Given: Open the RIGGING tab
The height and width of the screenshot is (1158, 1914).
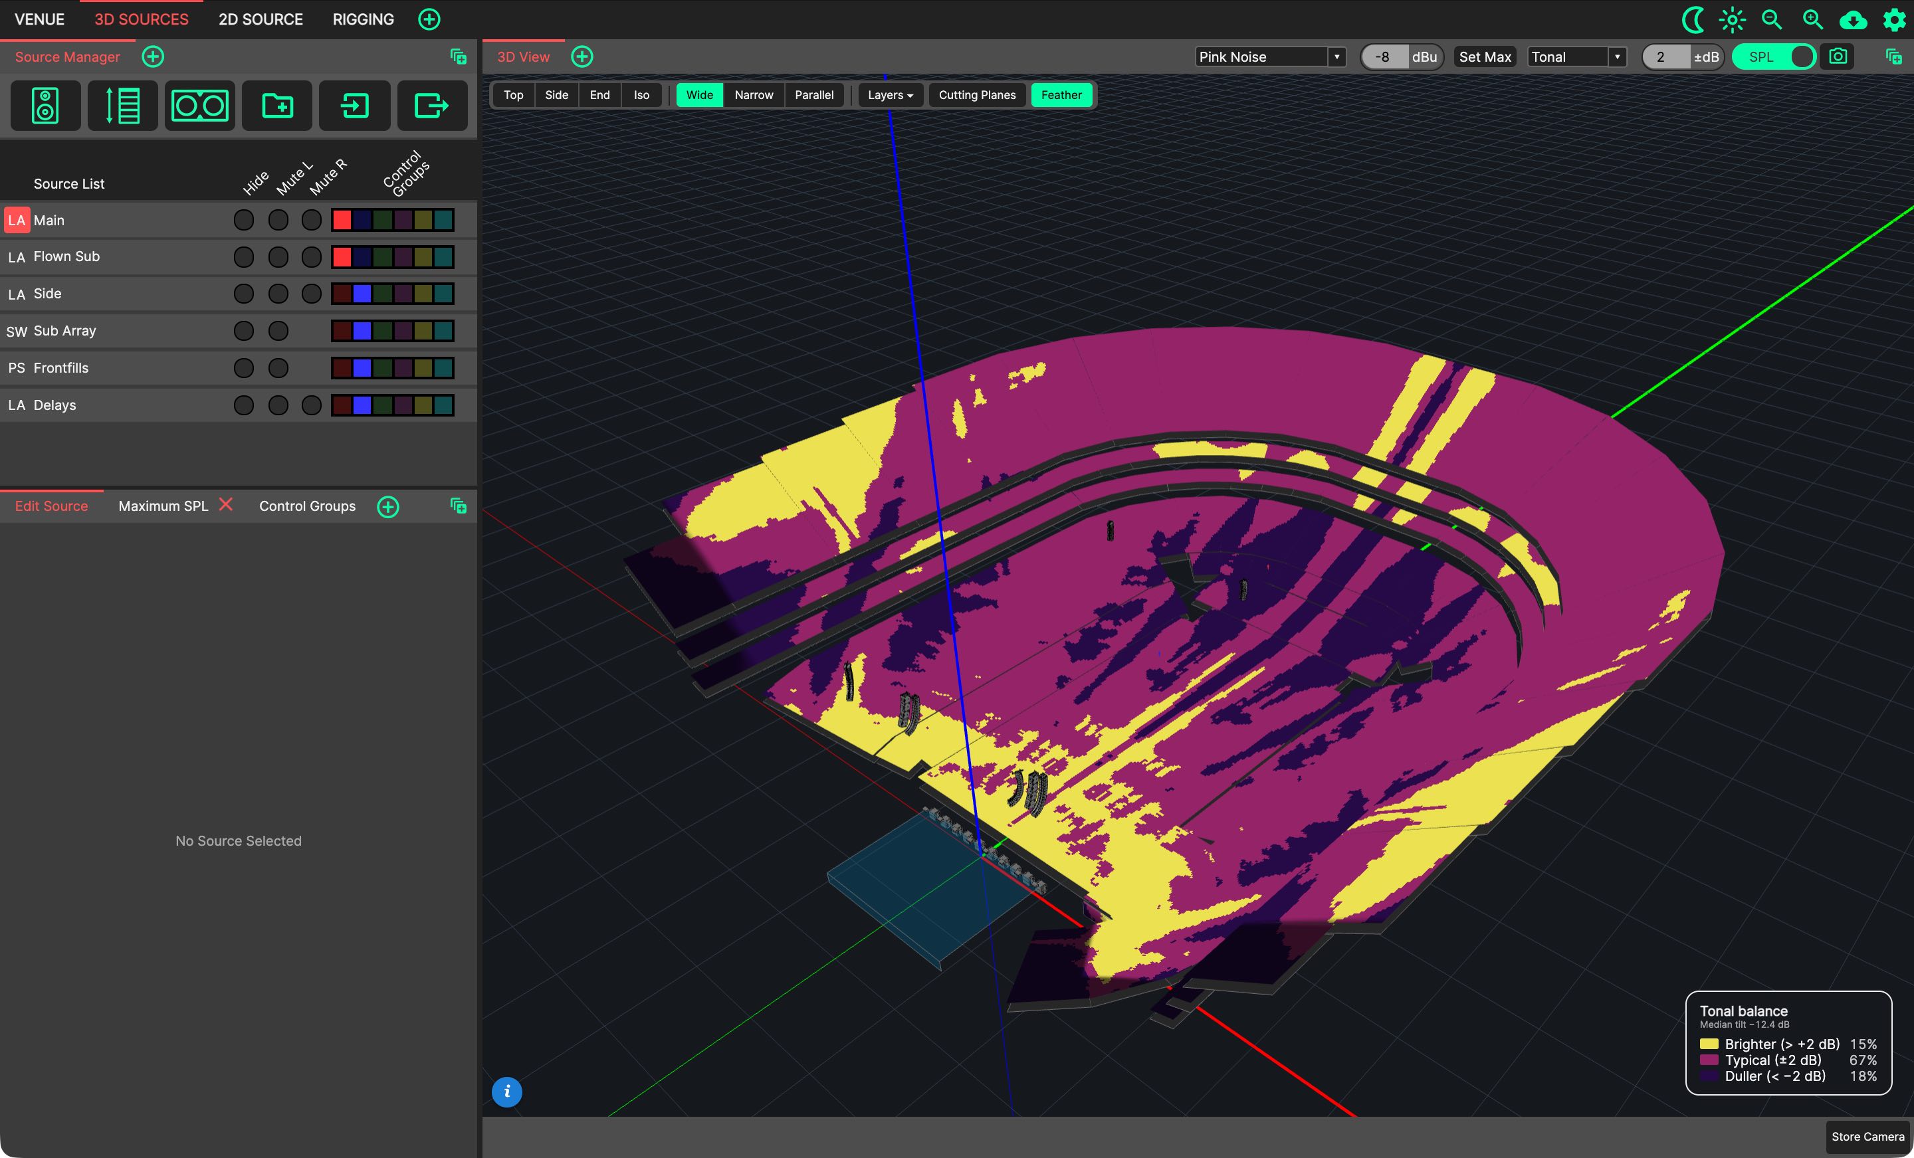Looking at the screenshot, I should pyautogui.click(x=363, y=19).
